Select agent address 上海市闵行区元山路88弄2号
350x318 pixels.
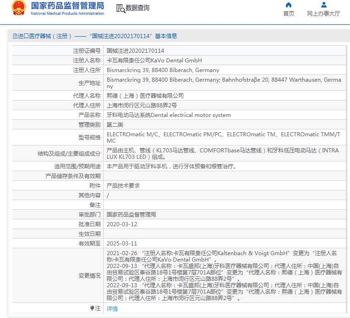pyautogui.click(x=142, y=105)
